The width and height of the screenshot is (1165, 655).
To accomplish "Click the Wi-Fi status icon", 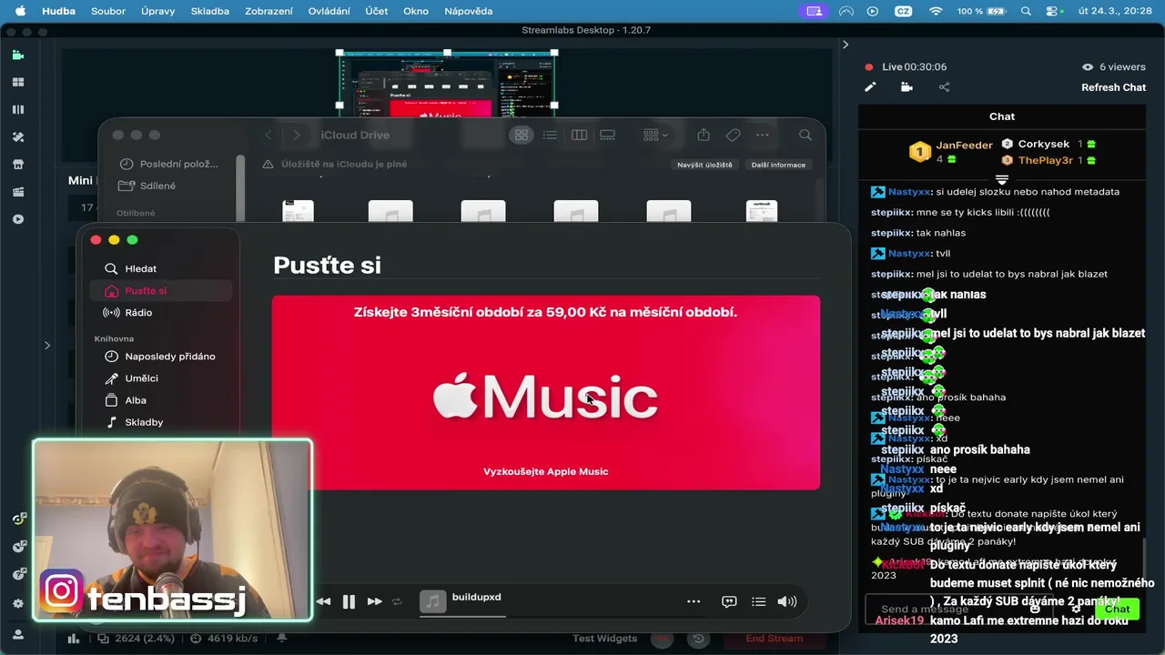I will (x=936, y=11).
